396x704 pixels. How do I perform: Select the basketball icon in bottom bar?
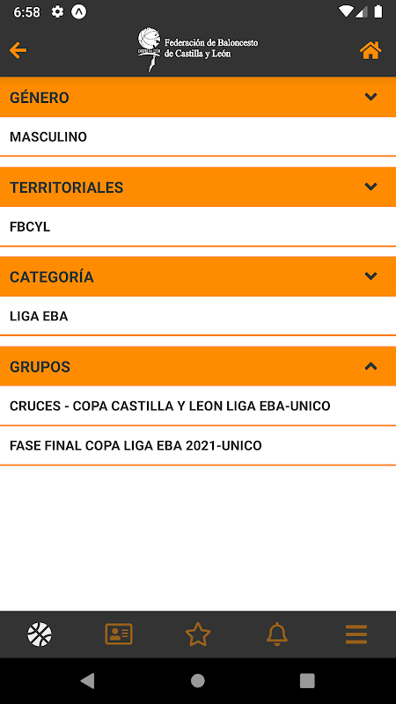point(40,634)
